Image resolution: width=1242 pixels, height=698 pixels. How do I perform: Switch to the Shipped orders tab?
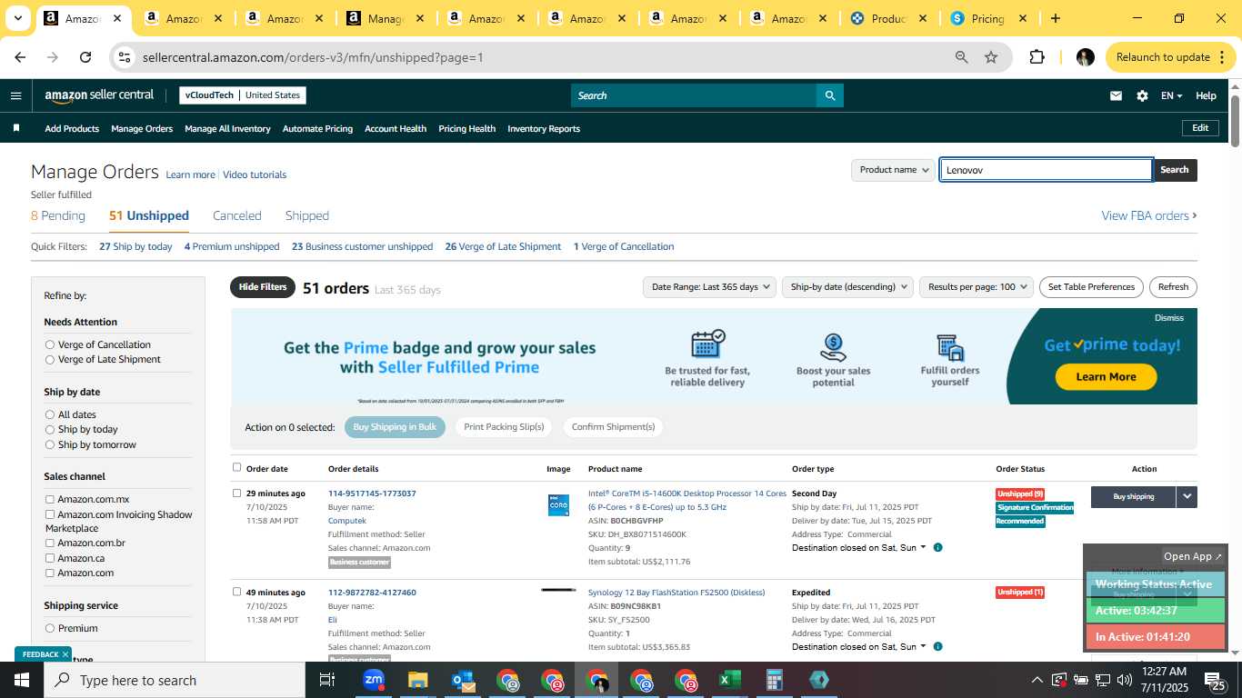click(x=307, y=216)
